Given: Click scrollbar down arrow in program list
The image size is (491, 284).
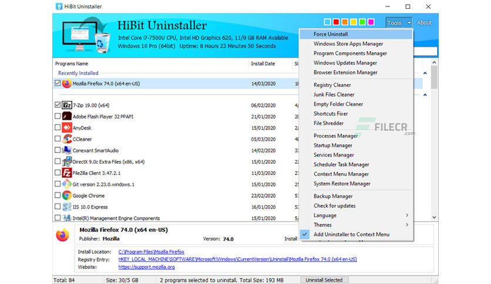Looking at the screenshot, I should pyautogui.click(x=434, y=217).
